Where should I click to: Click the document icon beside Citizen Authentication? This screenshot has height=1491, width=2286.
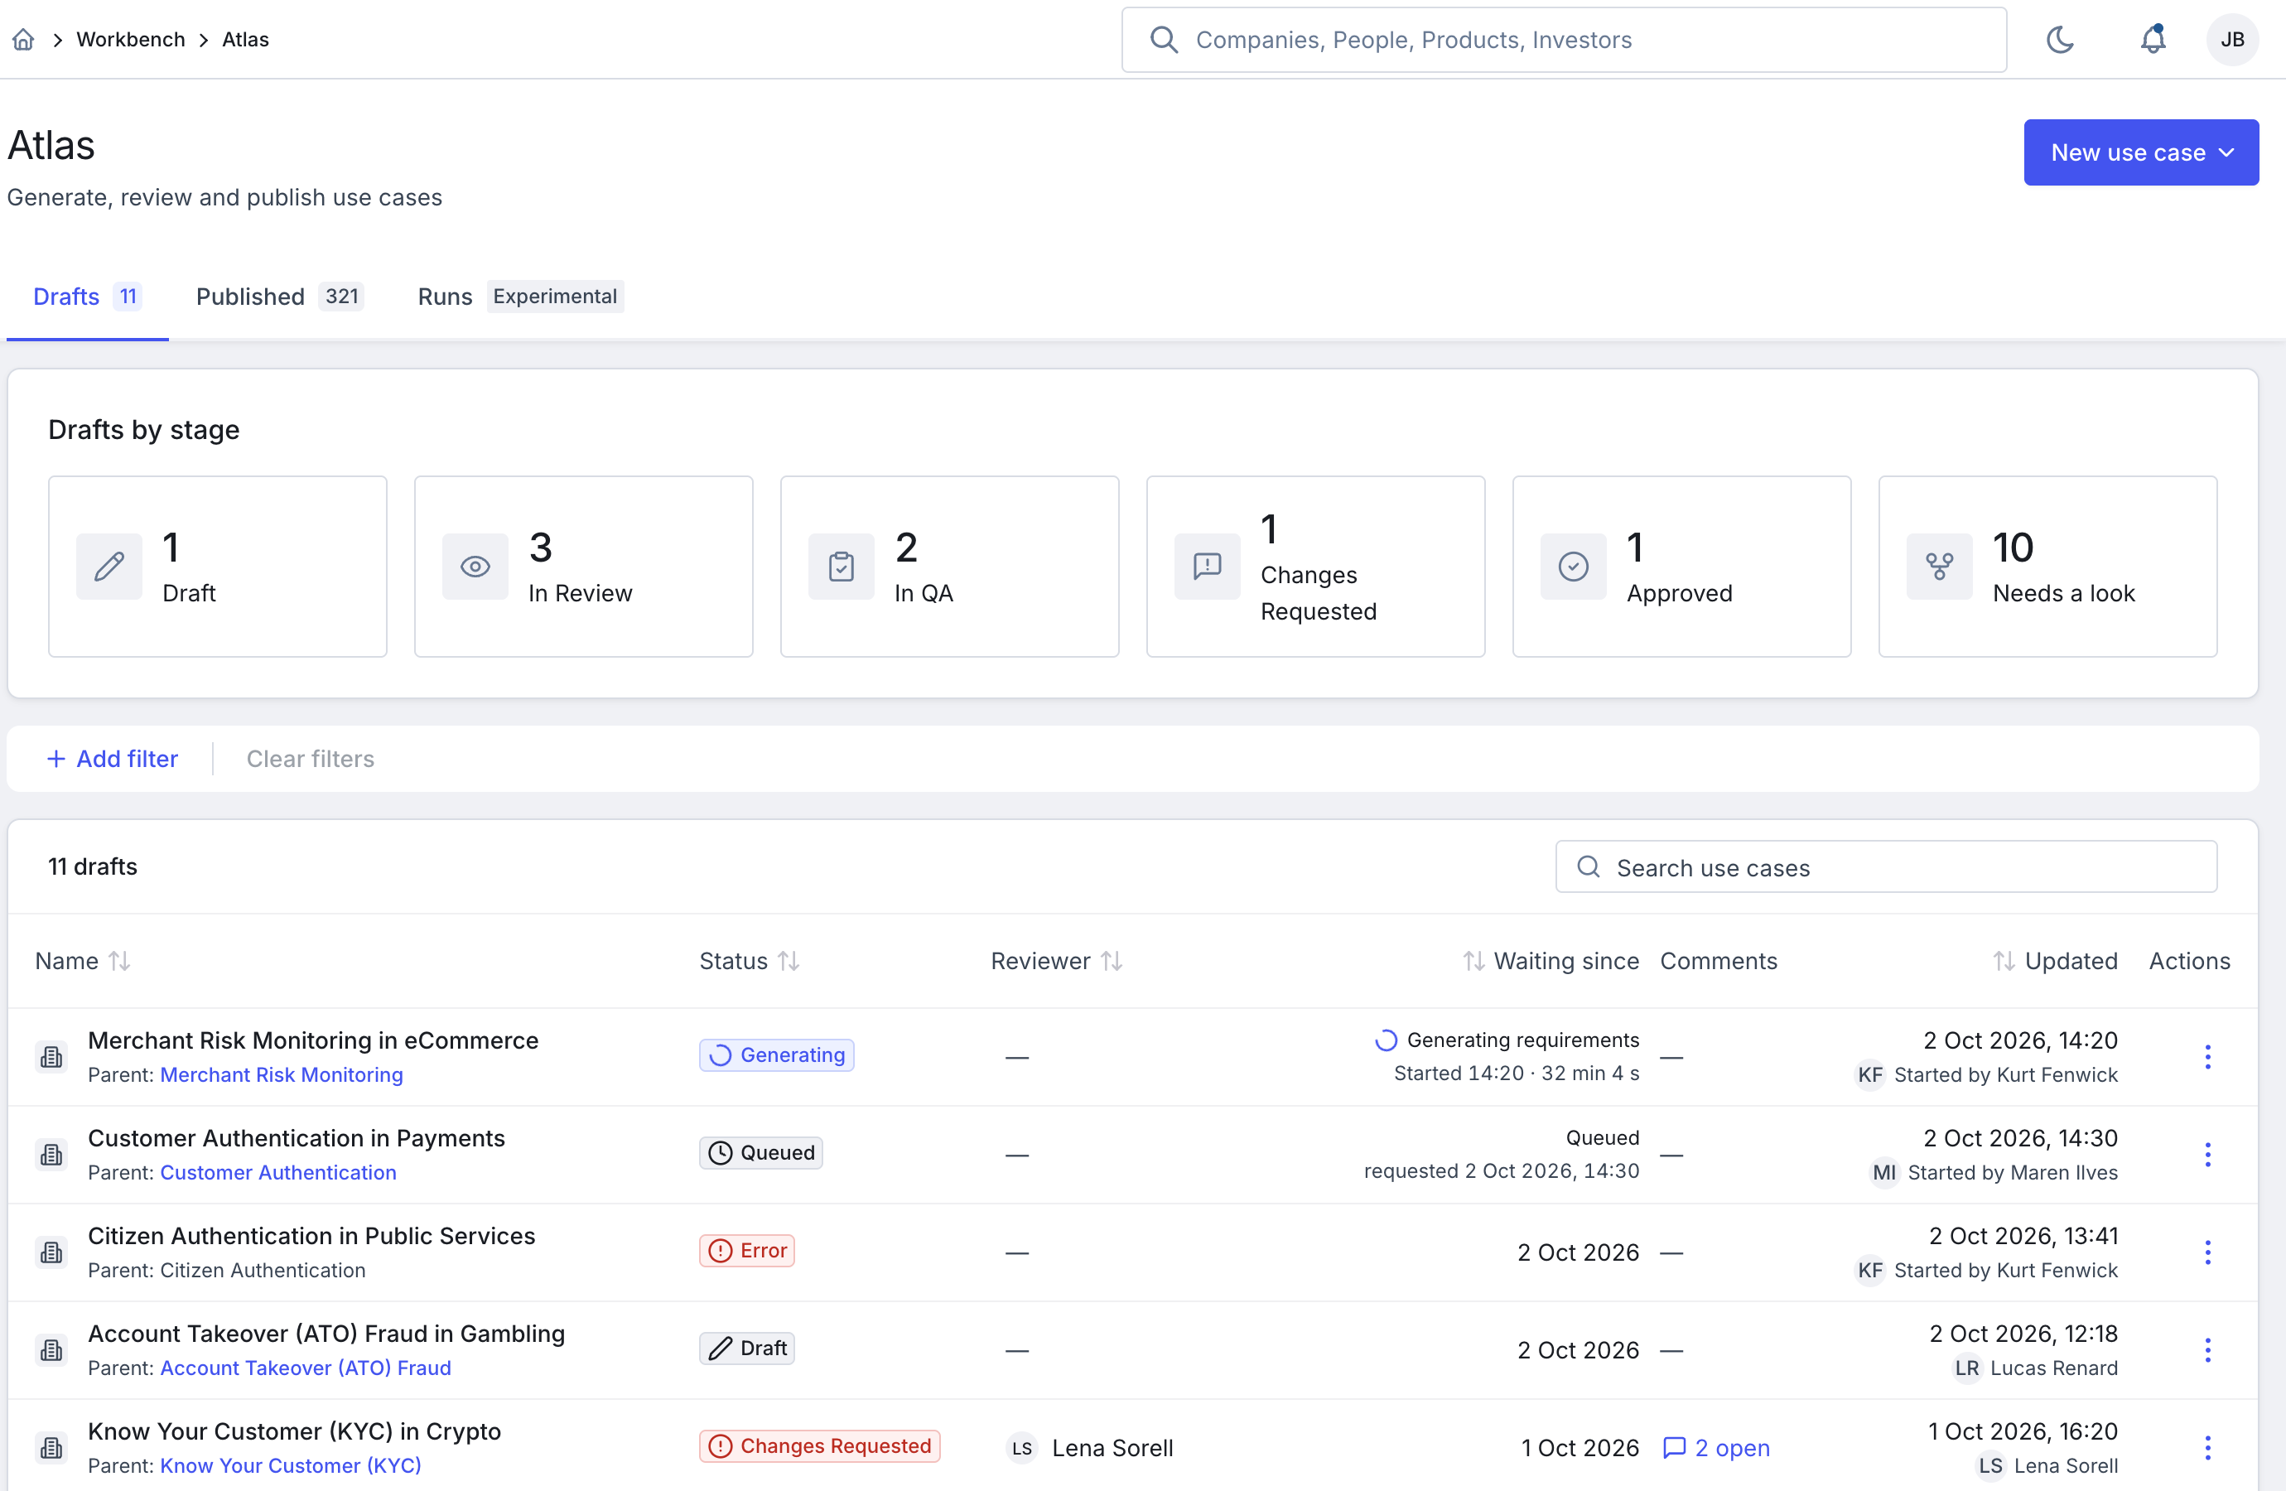point(52,1252)
